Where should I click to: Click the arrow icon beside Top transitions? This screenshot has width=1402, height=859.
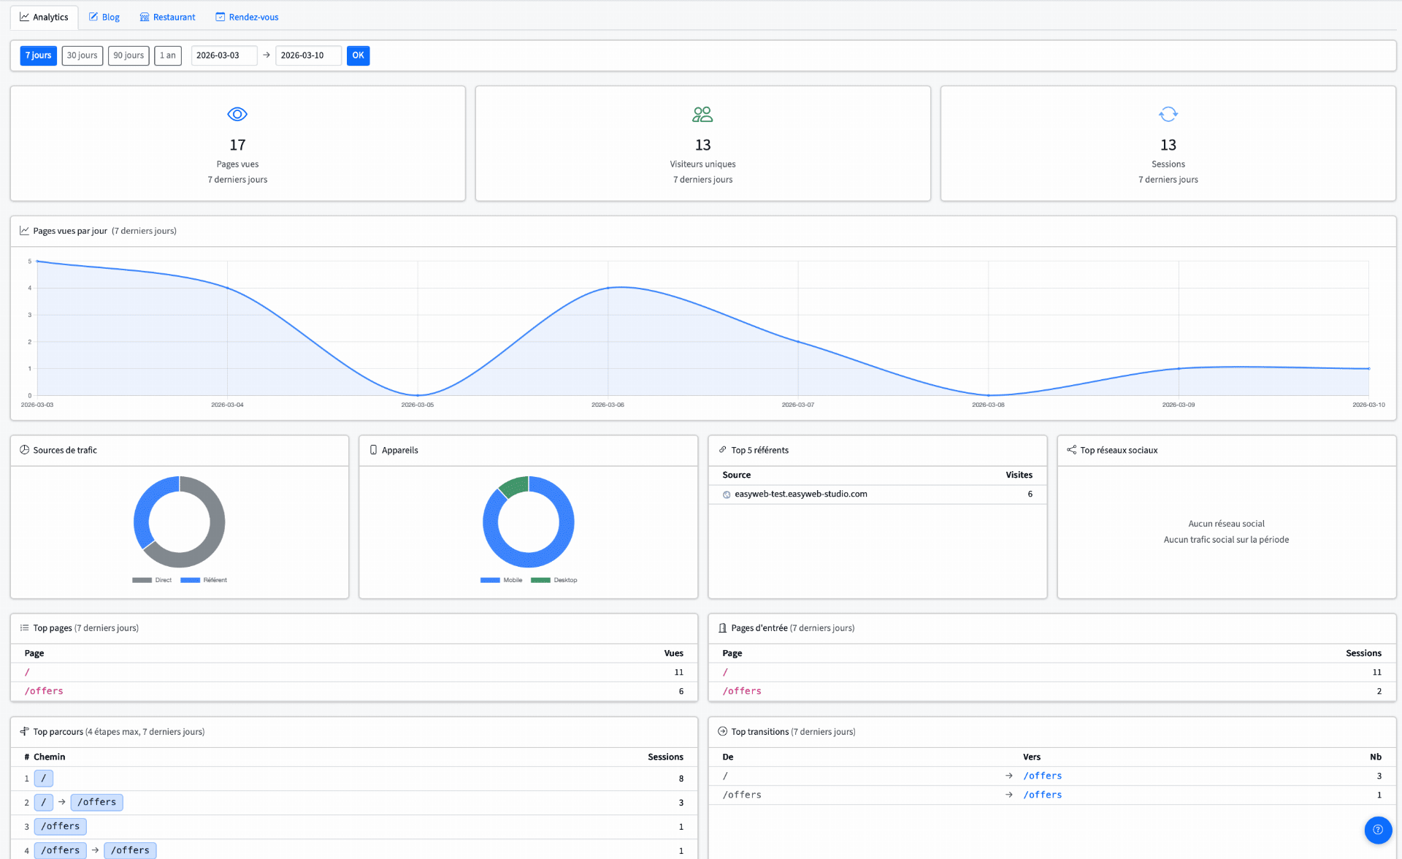click(x=722, y=731)
